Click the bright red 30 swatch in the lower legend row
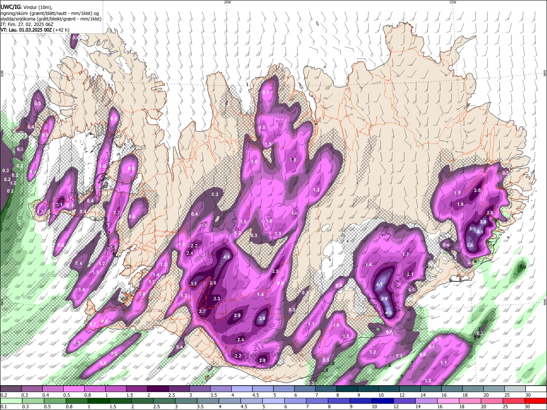547x410 pixels. pyautogui.click(x=535, y=401)
